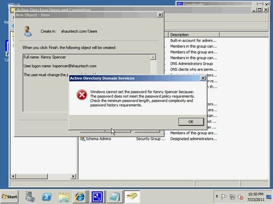The width and height of the screenshot is (273, 204).
Task: Click OK in the password error dialog
Action: click(x=191, y=122)
